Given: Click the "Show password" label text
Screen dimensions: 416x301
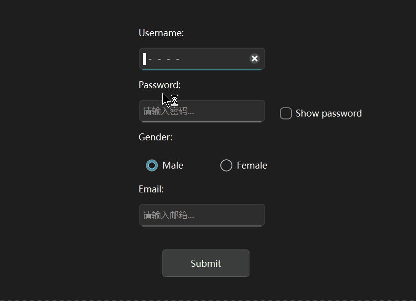Looking at the screenshot, I should tap(328, 114).
